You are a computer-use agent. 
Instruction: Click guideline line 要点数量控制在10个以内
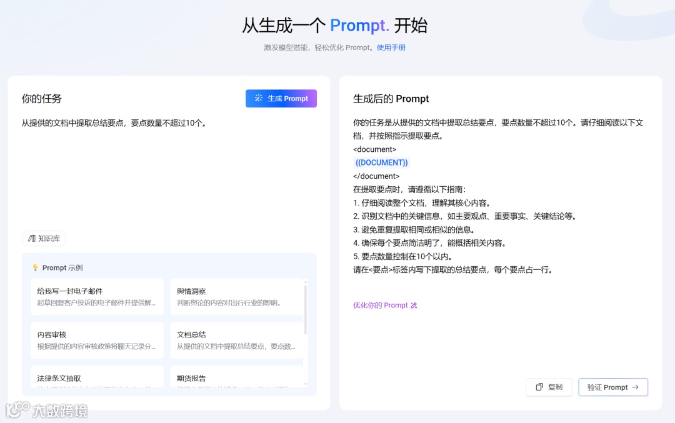pos(403,256)
